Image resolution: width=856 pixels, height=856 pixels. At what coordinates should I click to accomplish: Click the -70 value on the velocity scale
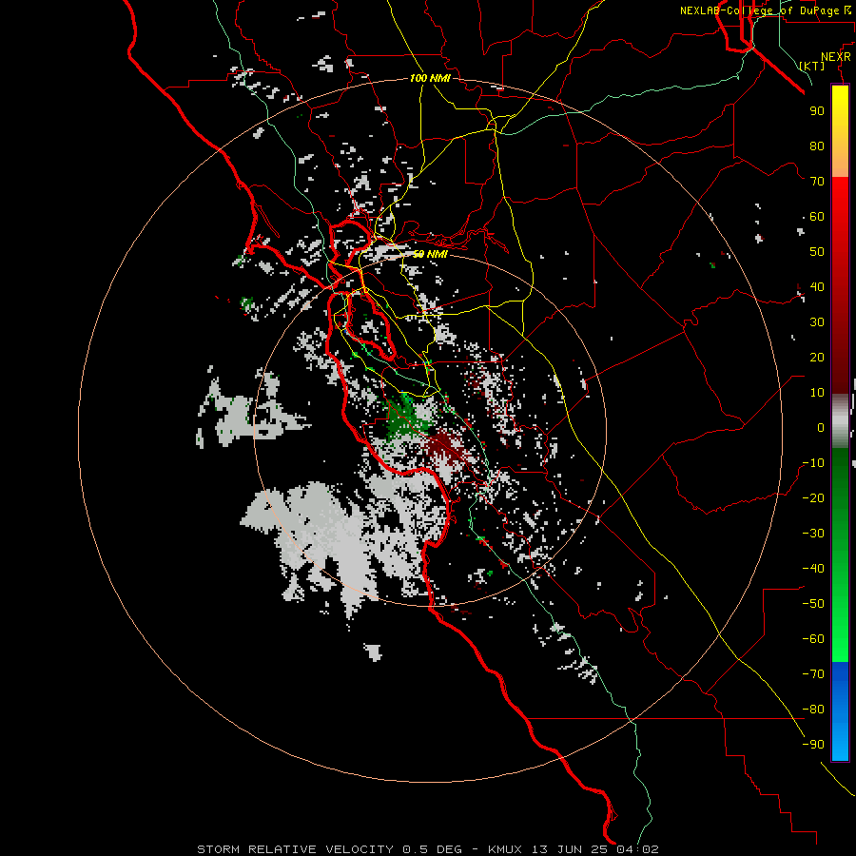tap(813, 674)
